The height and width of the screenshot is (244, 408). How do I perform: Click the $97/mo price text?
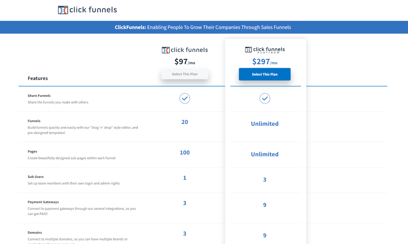pos(185,62)
